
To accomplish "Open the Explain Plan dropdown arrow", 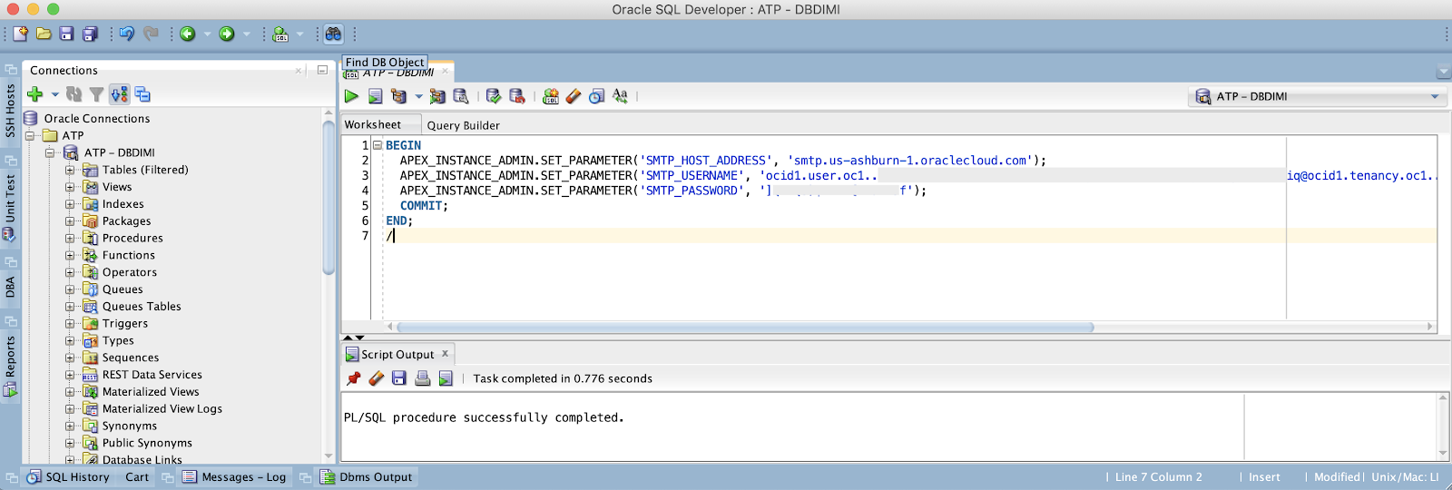I will (x=418, y=96).
